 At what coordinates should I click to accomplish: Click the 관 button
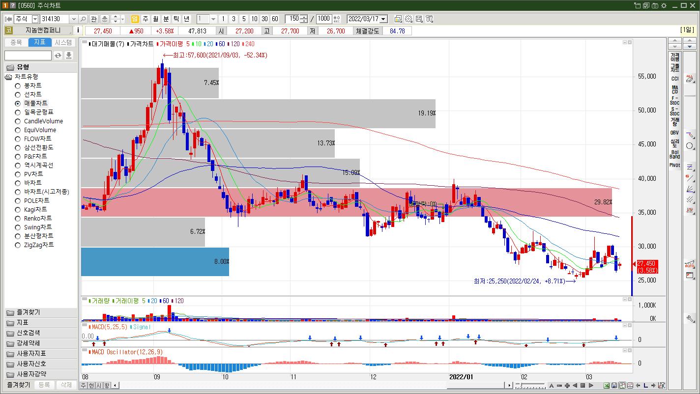[94, 19]
